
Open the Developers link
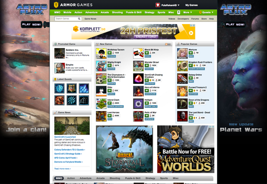click(x=183, y=19)
